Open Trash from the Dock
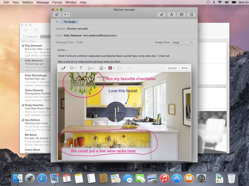Viewport: 249px width, 186px height. click(231, 178)
